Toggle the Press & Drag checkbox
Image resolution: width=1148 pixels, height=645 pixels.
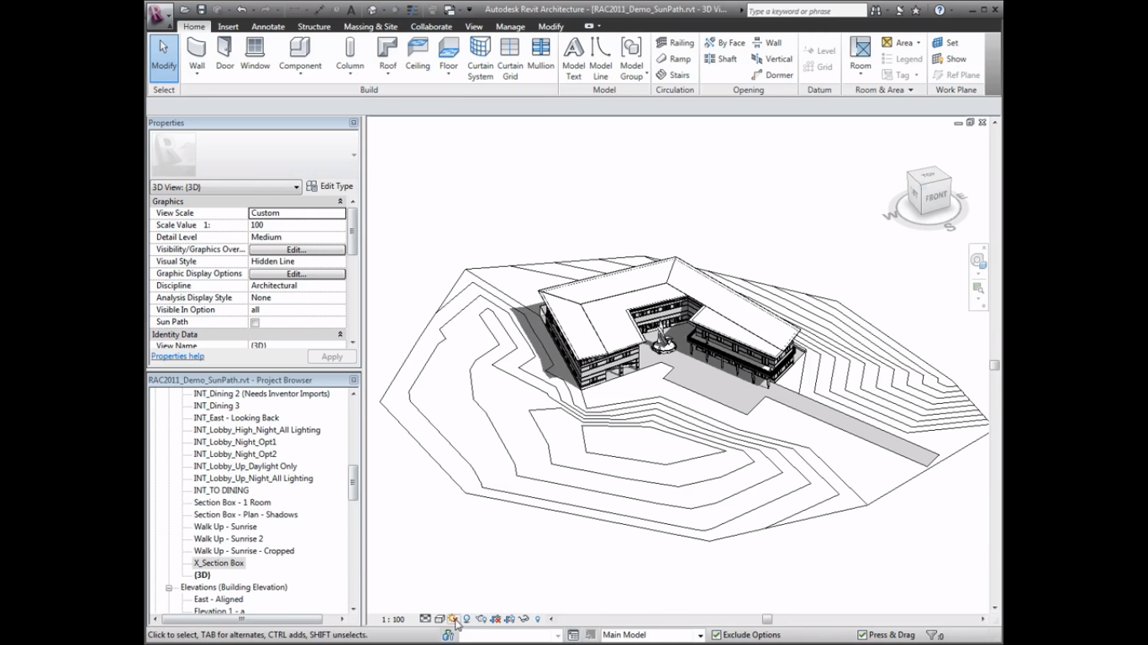tap(862, 635)
